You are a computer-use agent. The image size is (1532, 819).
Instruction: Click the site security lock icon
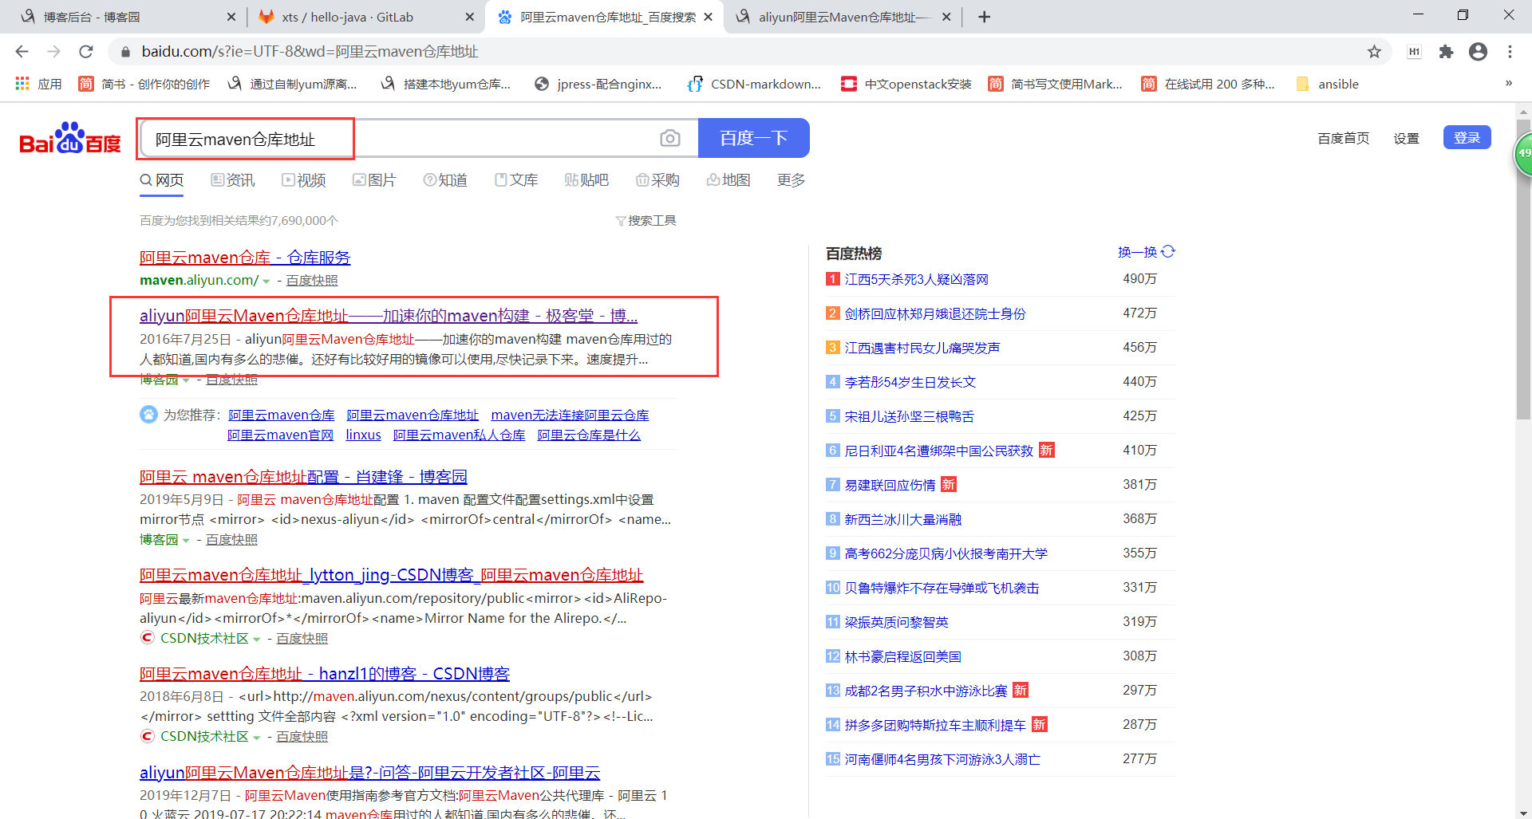coord(124,52)
